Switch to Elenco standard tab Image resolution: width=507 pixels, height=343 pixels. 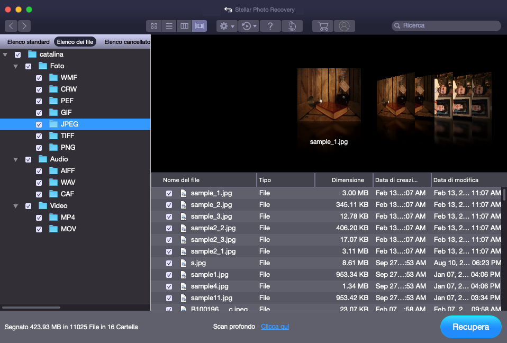(28, 42)
